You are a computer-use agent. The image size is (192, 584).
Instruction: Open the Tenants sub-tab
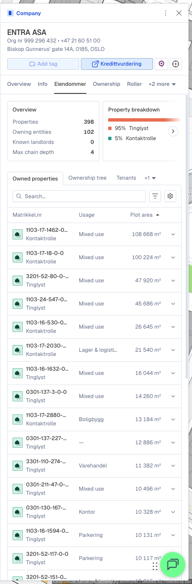tap(126, 178)
